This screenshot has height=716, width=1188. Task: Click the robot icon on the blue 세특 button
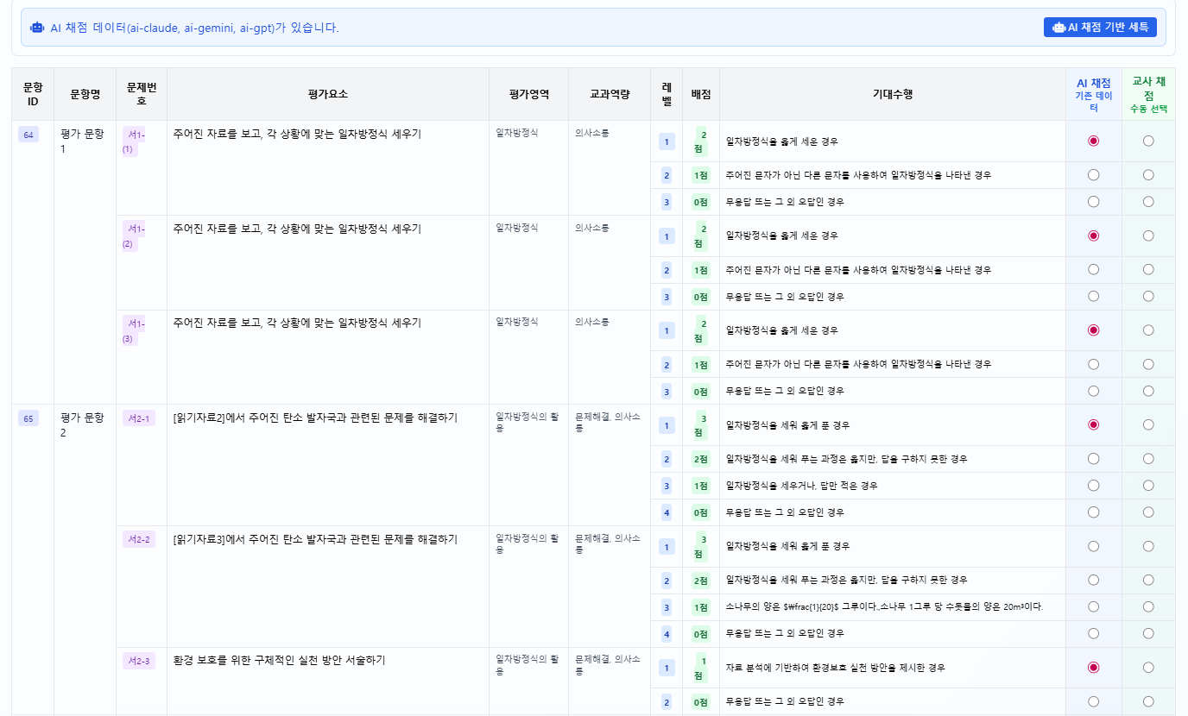1059,27
